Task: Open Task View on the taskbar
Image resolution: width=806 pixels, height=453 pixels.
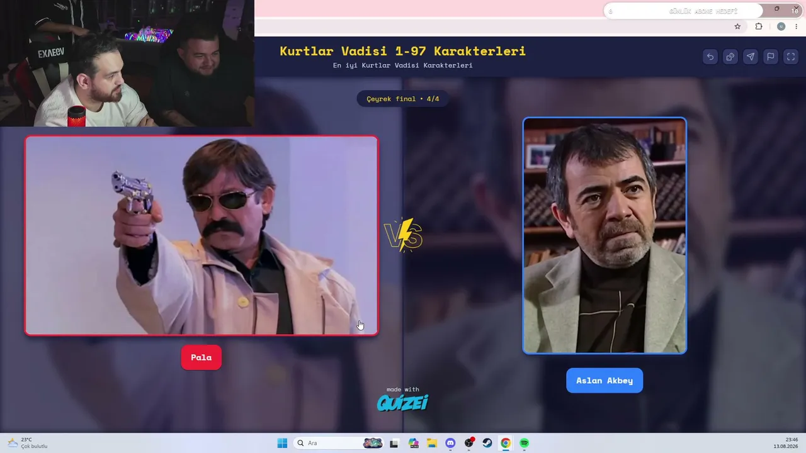Action: [394, 443]
